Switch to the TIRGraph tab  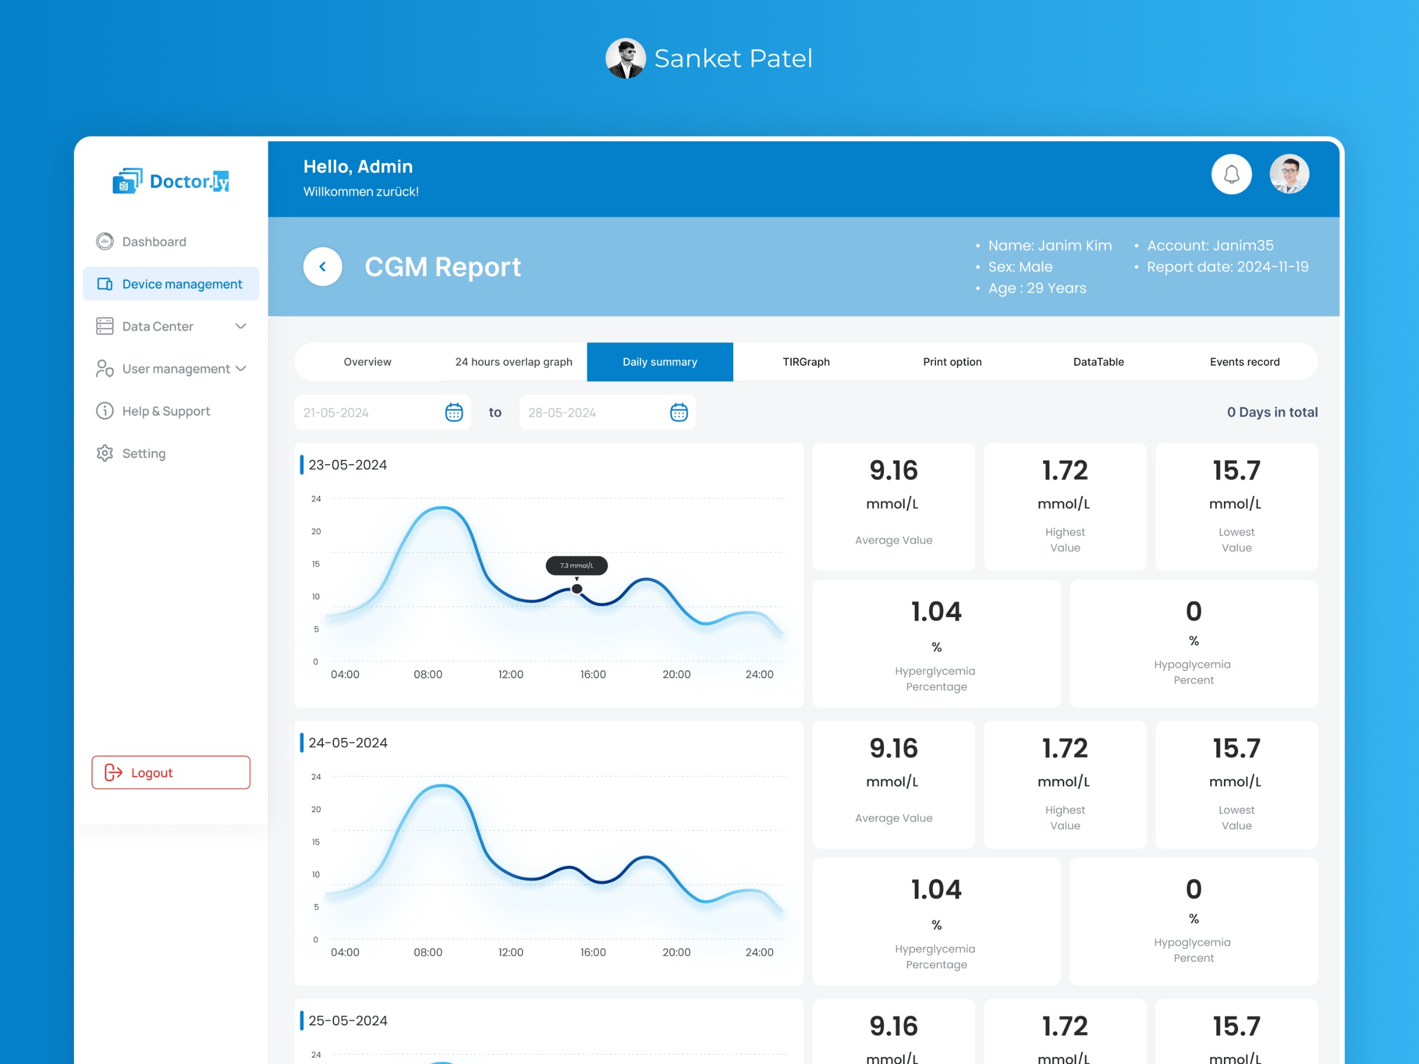click(x=806, y=362)
